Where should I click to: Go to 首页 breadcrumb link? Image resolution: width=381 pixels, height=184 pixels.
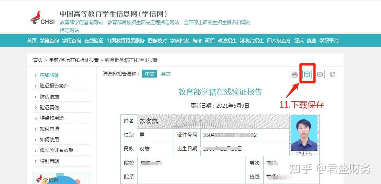(x=38, y=60)
